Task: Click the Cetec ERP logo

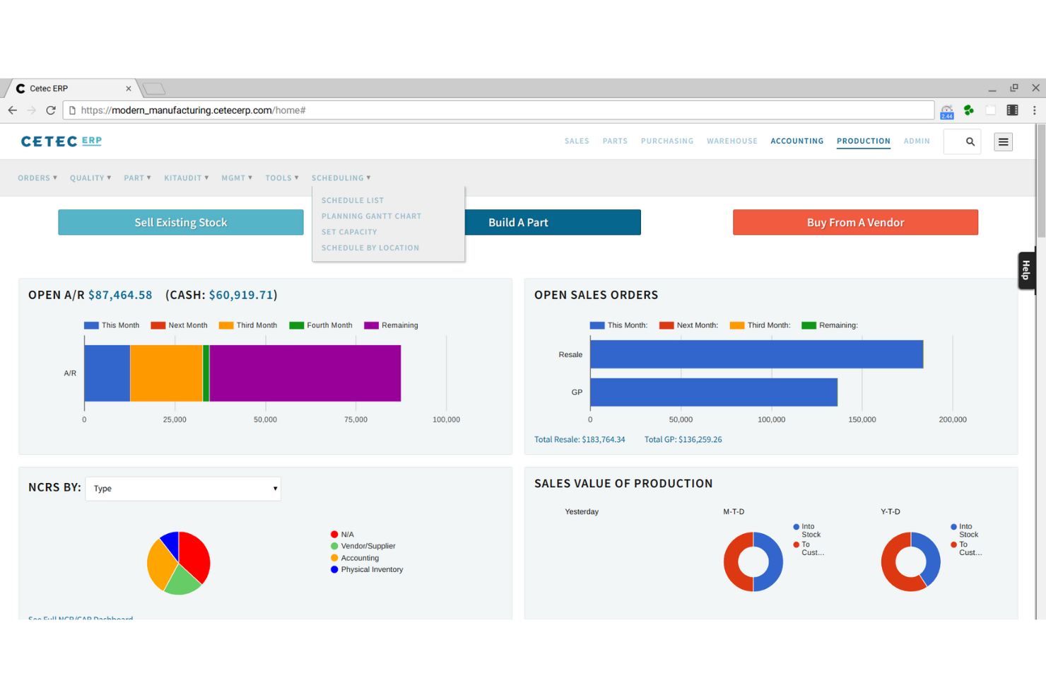Action: point(61,141)
